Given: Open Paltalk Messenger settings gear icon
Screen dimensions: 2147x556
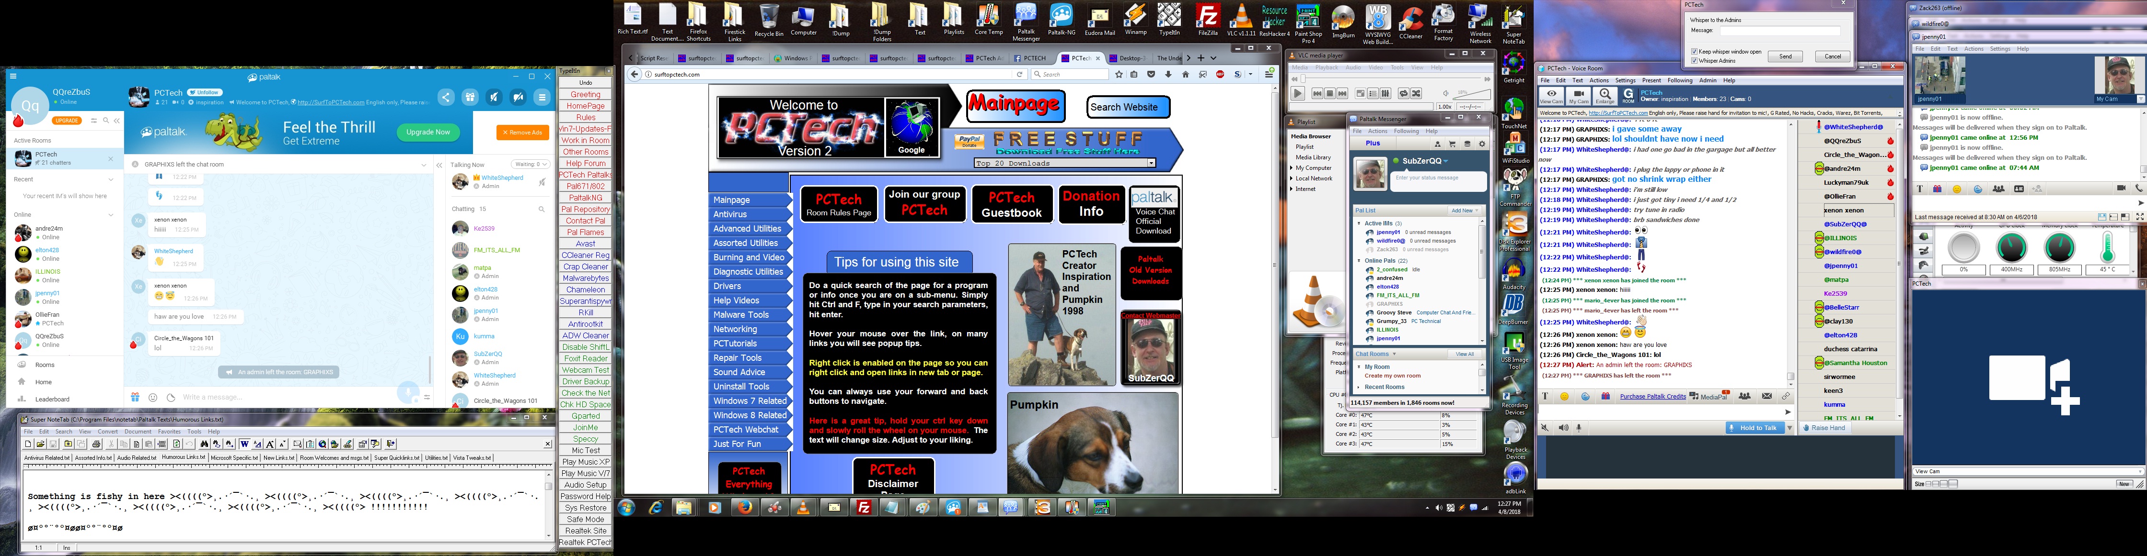Looking at the screenshot, I should 1482,144.
